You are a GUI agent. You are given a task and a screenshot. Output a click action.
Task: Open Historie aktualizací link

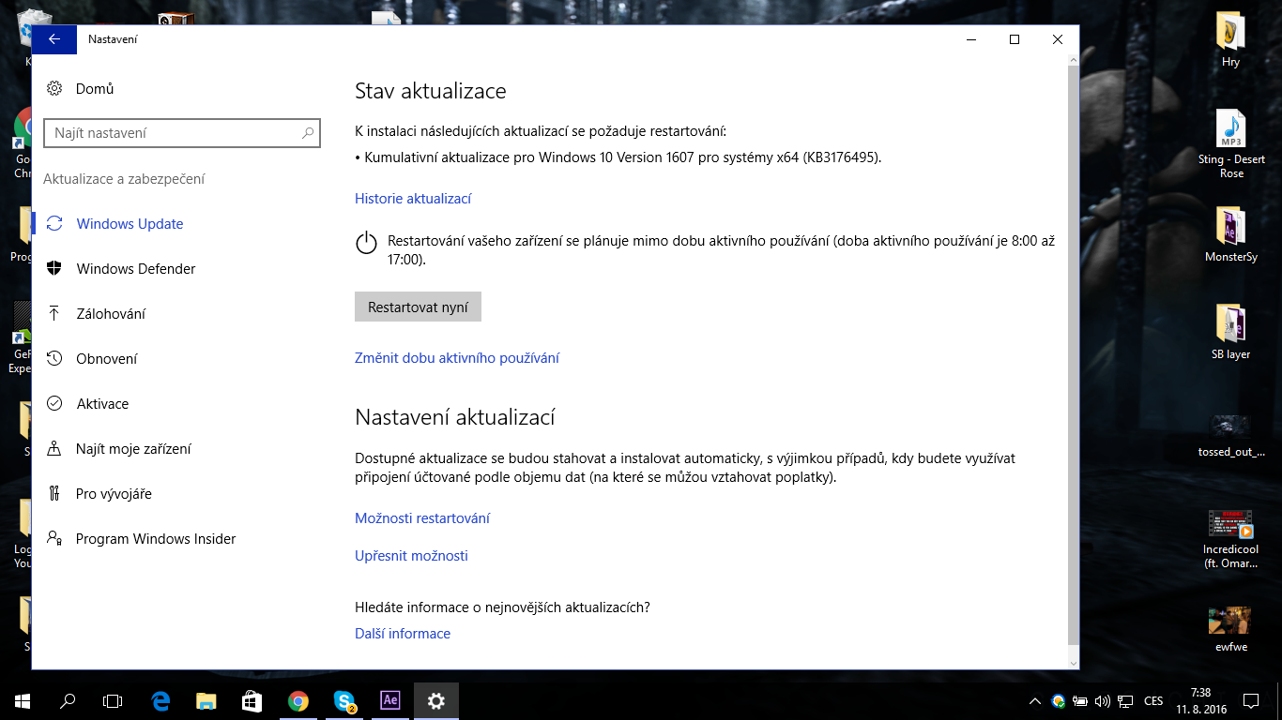[x=413, y=199]
